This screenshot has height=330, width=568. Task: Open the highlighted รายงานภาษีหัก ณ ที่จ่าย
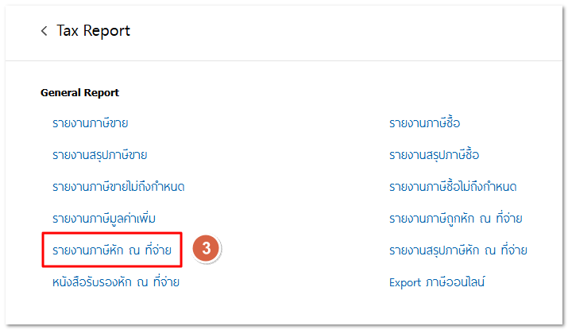[x=112, y=250]
